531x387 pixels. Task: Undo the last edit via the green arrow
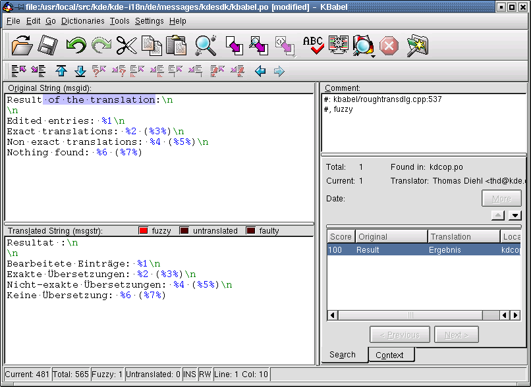pos(76,45)
